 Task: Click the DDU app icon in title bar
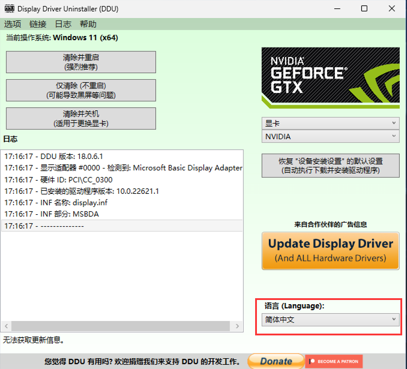coord(10,8)
